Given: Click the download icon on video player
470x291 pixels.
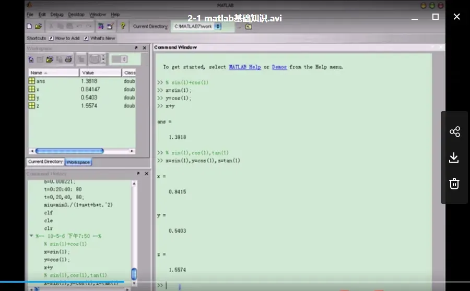Looking at the screenshot, I should tap(454, 158).
